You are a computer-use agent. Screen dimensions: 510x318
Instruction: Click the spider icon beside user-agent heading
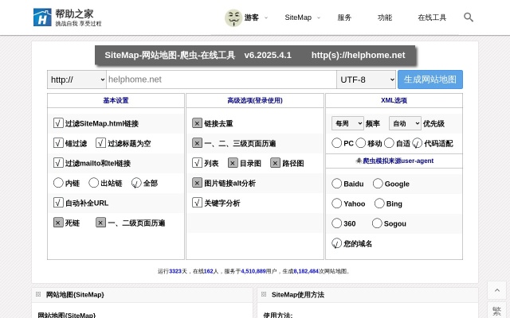click(359, 160)
